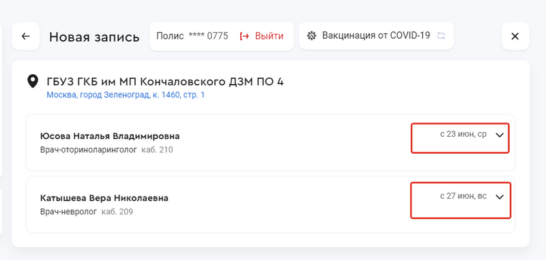
Task: Log out via the Выйти button
Action: tap(261, 36)
